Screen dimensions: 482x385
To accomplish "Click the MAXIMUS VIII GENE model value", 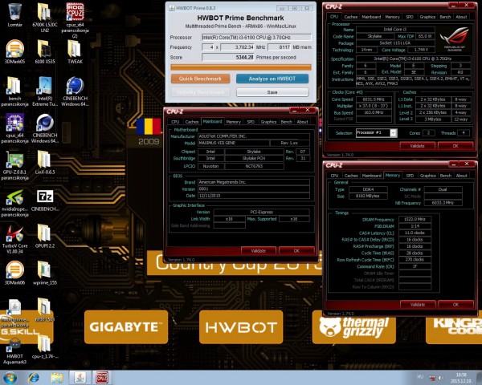I will coord(234,143).
